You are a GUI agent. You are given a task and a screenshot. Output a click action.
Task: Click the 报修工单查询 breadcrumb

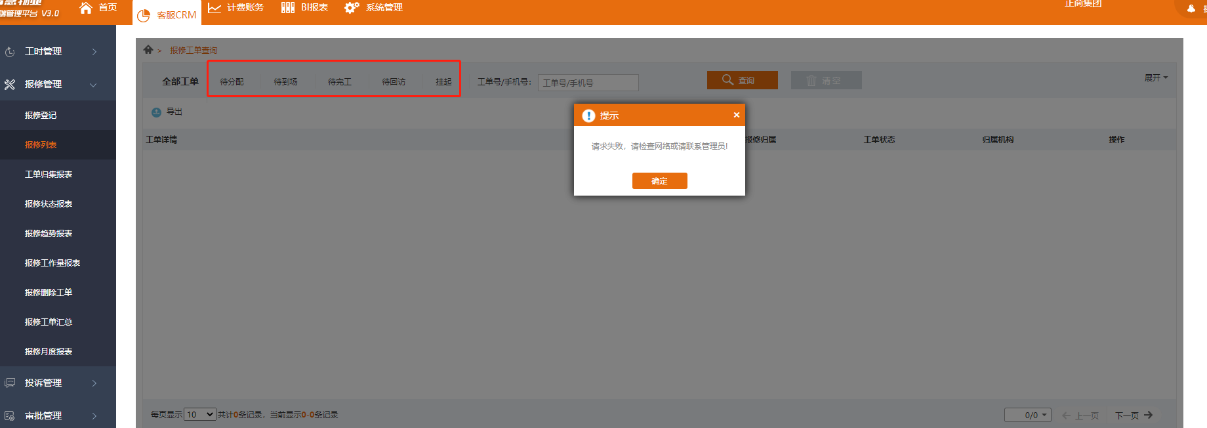point(194,50)
